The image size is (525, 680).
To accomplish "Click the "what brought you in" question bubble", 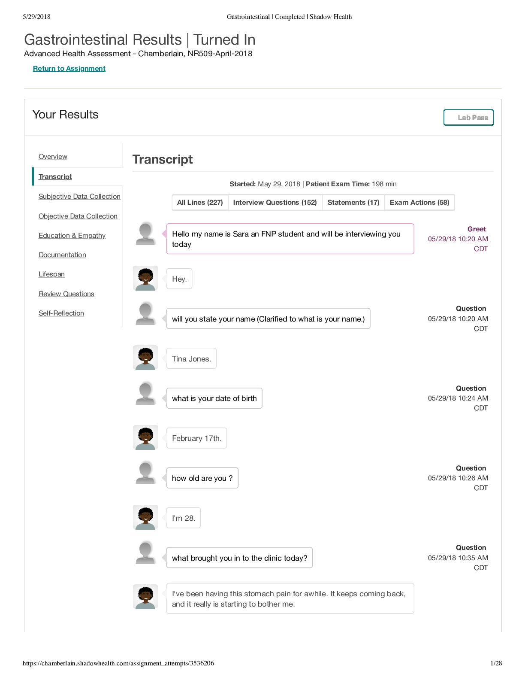I will 239,558.
